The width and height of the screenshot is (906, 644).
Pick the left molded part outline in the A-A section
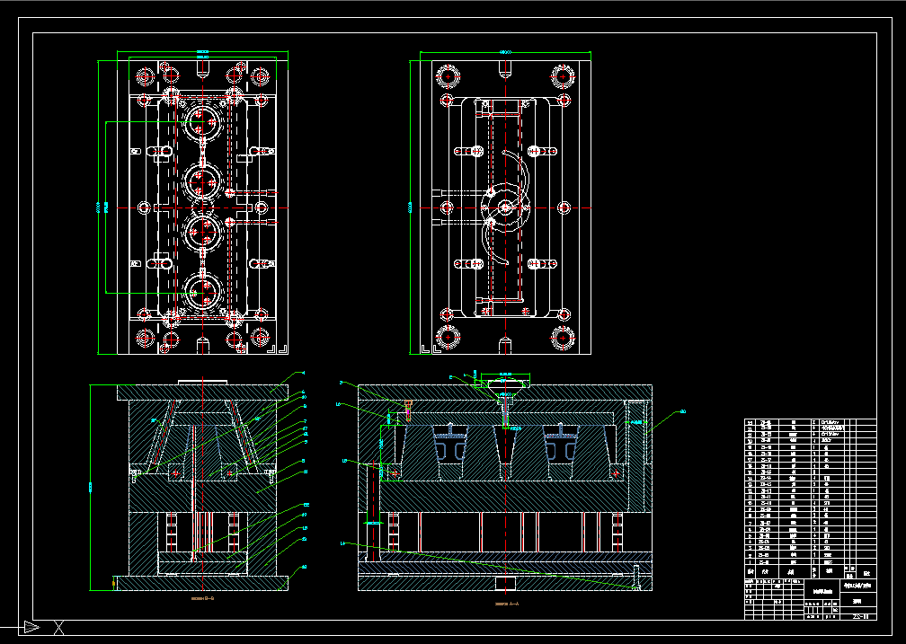450,443
